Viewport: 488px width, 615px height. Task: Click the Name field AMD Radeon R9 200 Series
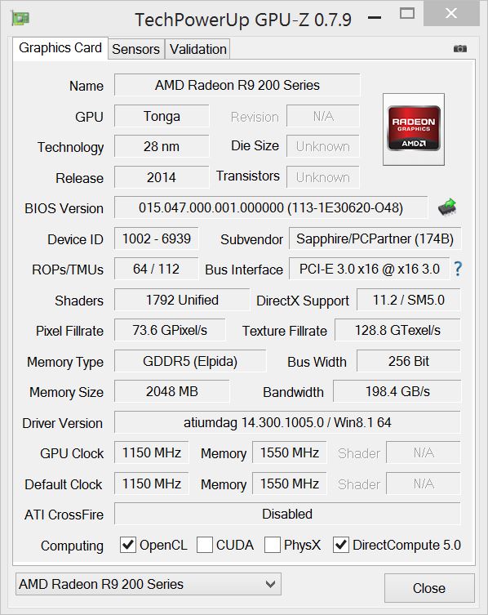237,85
